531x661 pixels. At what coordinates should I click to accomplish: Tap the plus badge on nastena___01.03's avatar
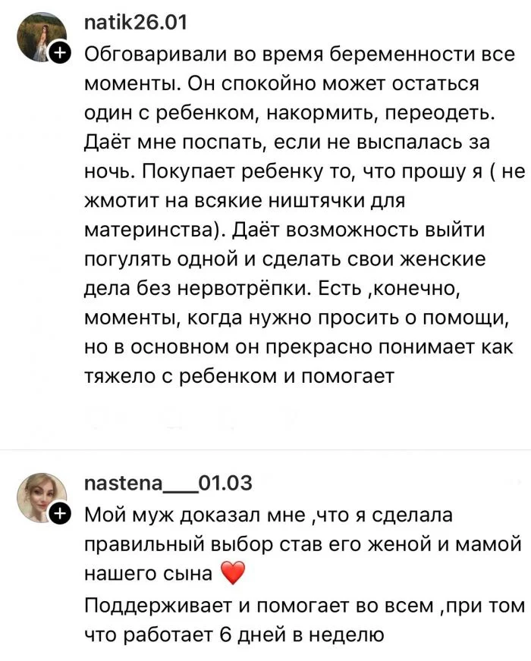[59, 515]
